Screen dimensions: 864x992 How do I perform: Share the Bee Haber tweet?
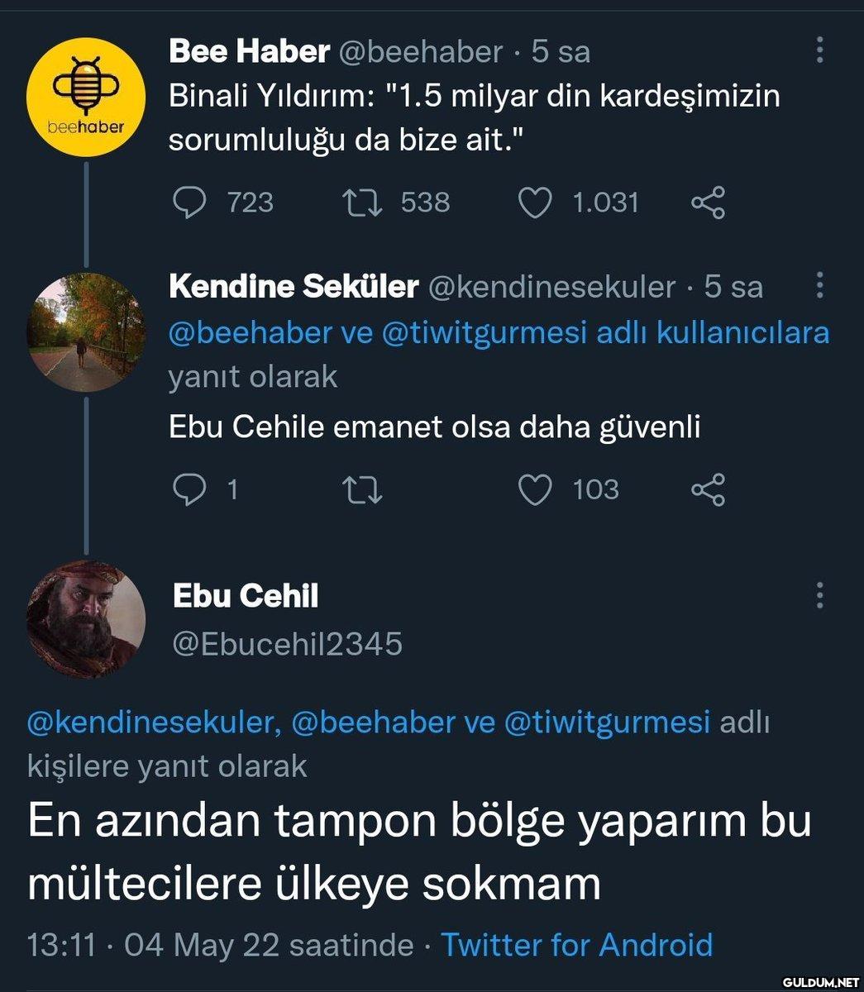[x=708, y=203]
